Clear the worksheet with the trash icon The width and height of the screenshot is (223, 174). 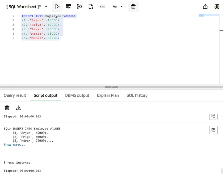[133, 7]
